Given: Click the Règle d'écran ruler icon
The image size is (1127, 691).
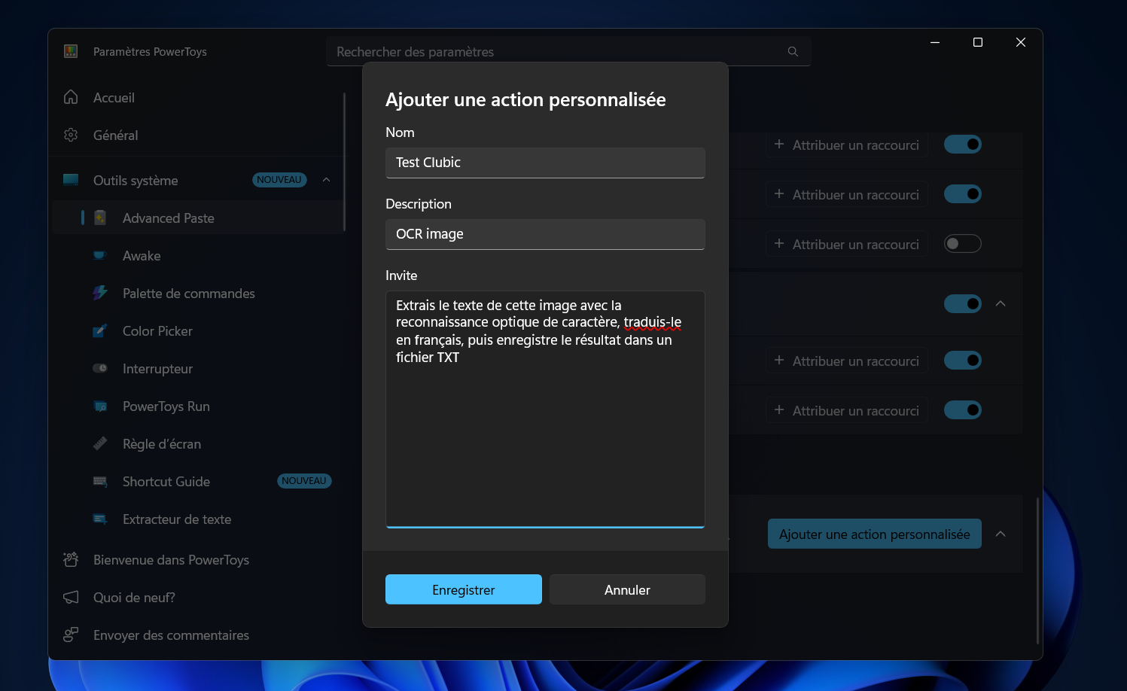Looking at the screenshot, I should tap(100, 443).
